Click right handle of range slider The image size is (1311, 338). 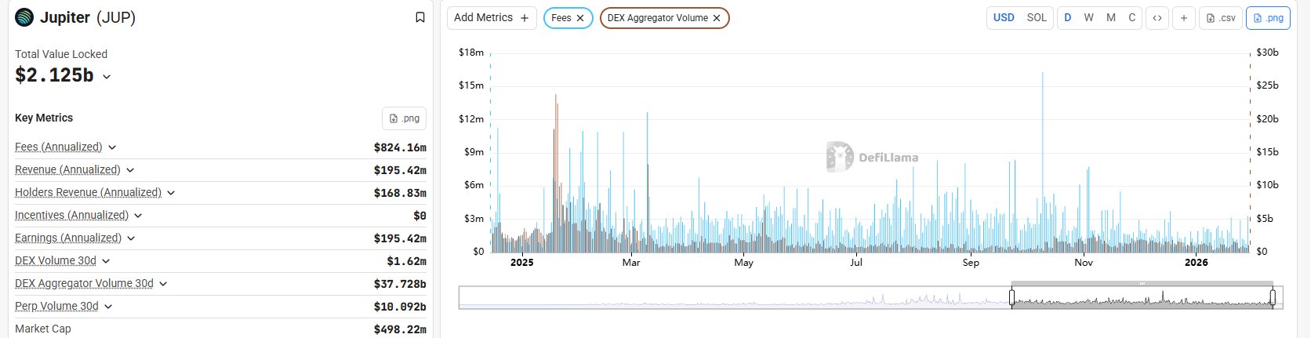[x=1273, y=297]
